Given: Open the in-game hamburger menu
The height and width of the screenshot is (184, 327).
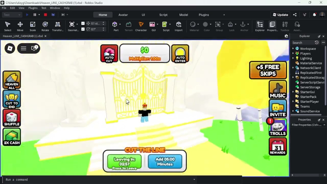Looking at the screenshot, I should point(24,48).
